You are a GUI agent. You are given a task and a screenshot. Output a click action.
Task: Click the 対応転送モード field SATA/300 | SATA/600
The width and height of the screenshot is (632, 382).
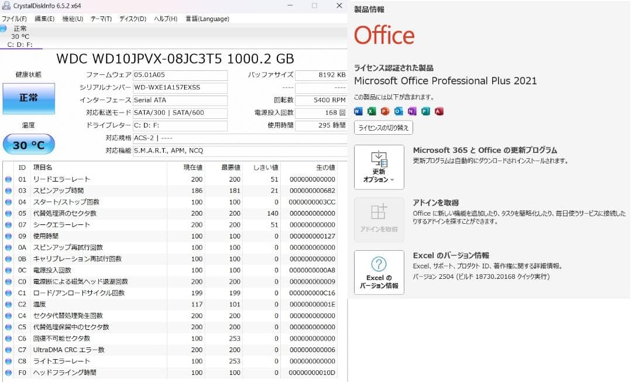point(180,113)
